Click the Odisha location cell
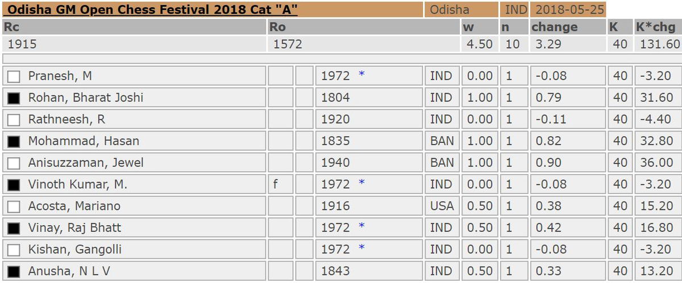 coord(450,10)
